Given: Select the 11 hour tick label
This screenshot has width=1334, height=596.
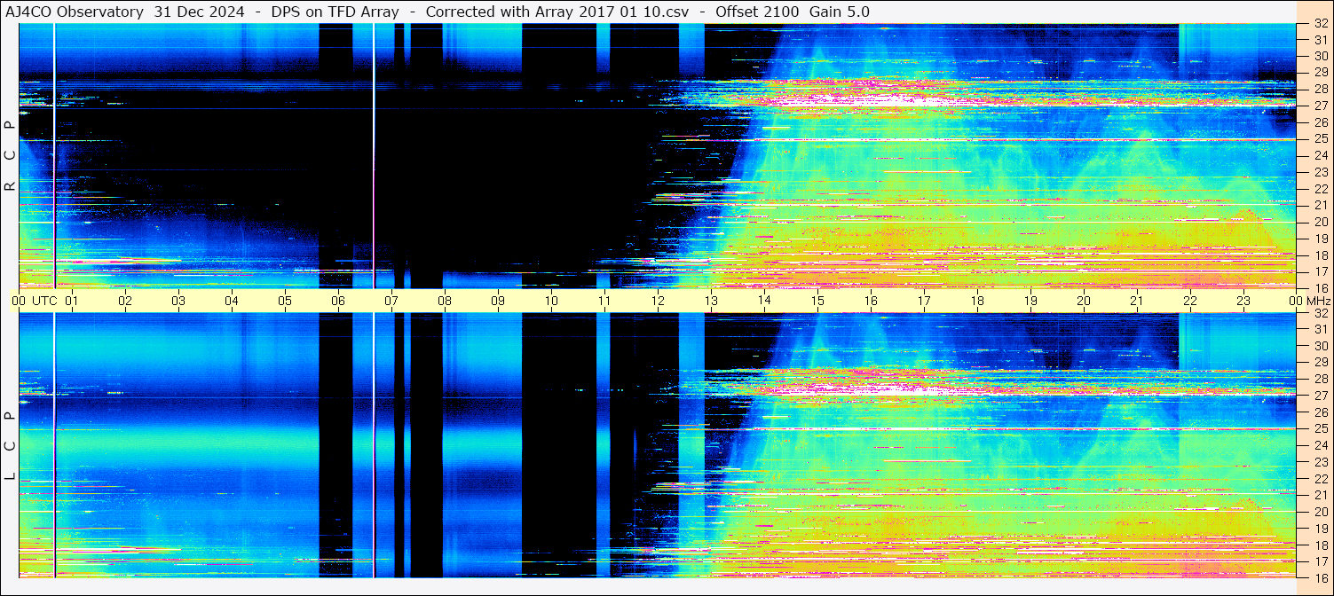Looking at the screenshot, I should click(x=604, y=301).
